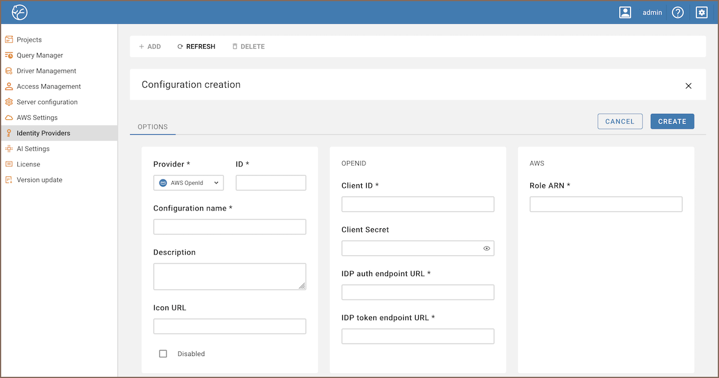Click the CloudBeaver logo icon

click(x=20, y=13)
